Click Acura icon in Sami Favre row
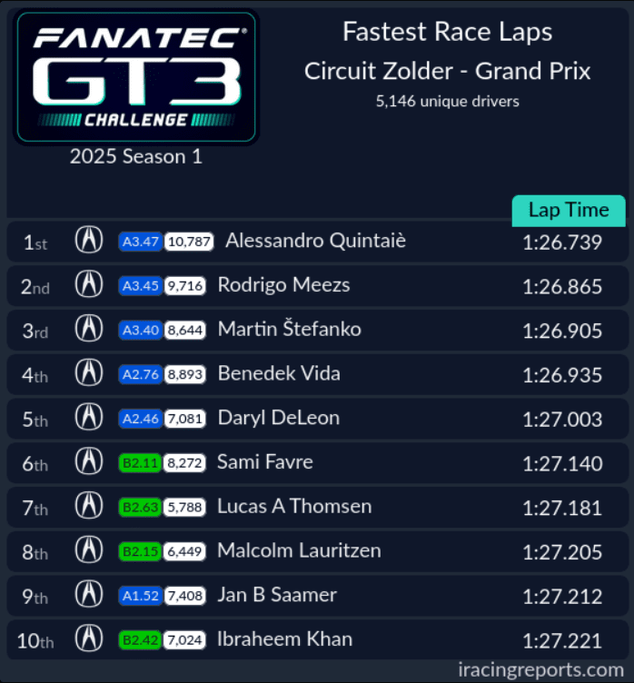This screenshot has width=634, height=683. tap(89, 461)
